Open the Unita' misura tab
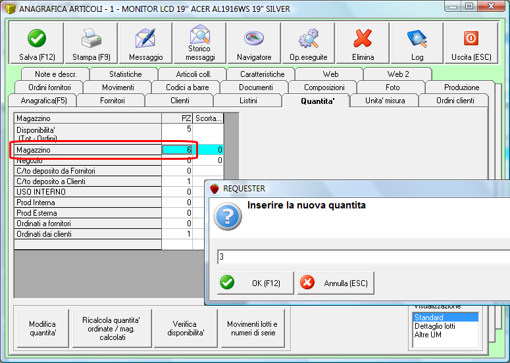This screenshot has width=510, height=363. (x=385, y=101)
